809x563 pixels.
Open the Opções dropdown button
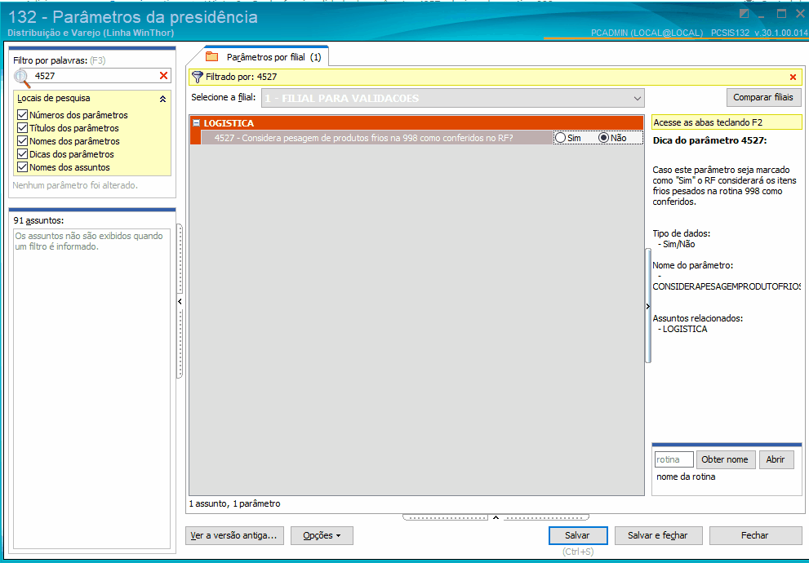click(x=322, y=536)
